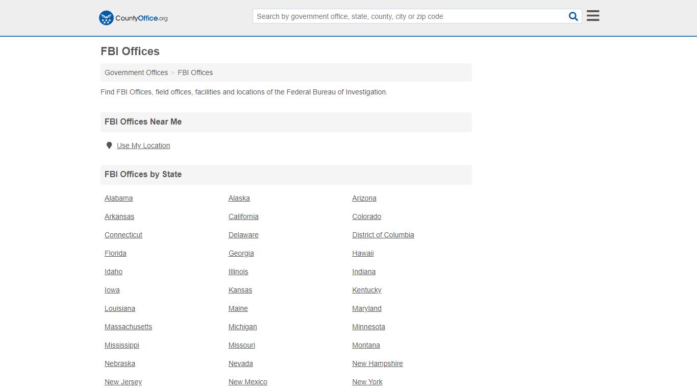Click the Kansas state link
Viewport: 697px width, 392px height.
(240, 290)
